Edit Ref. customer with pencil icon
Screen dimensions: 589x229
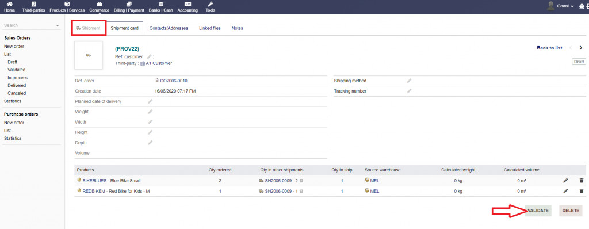pos(150,57)
